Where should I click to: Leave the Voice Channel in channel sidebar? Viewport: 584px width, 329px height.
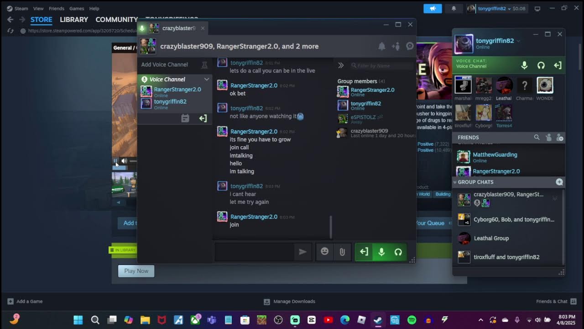click(203, 118)
